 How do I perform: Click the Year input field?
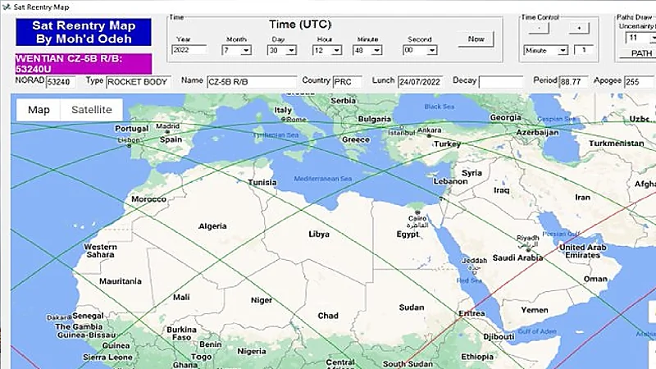(x=189, y=50)
